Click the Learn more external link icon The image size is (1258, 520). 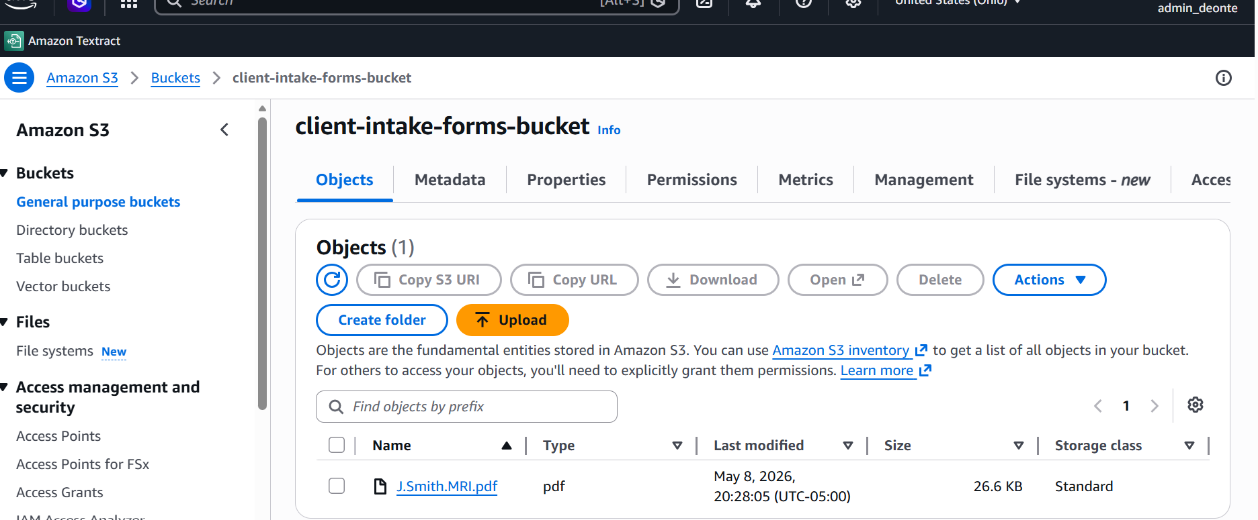tap(925, 370)
